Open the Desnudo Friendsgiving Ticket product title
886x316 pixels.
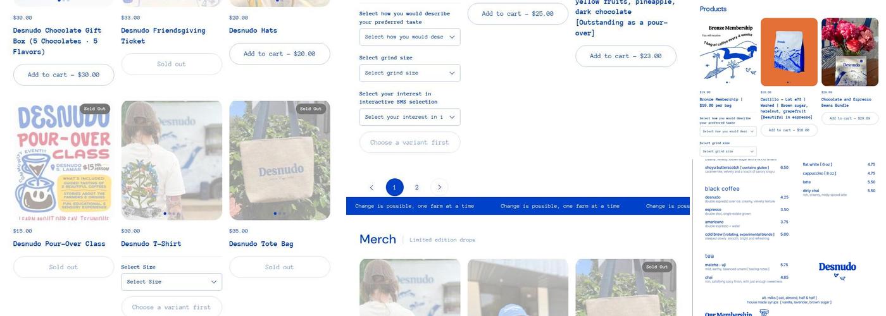click(163, 35)
